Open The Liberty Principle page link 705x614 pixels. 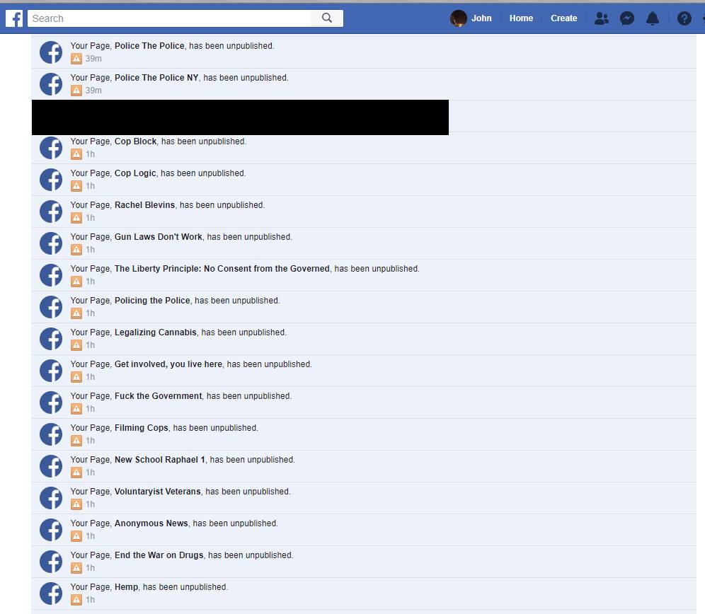222,269
